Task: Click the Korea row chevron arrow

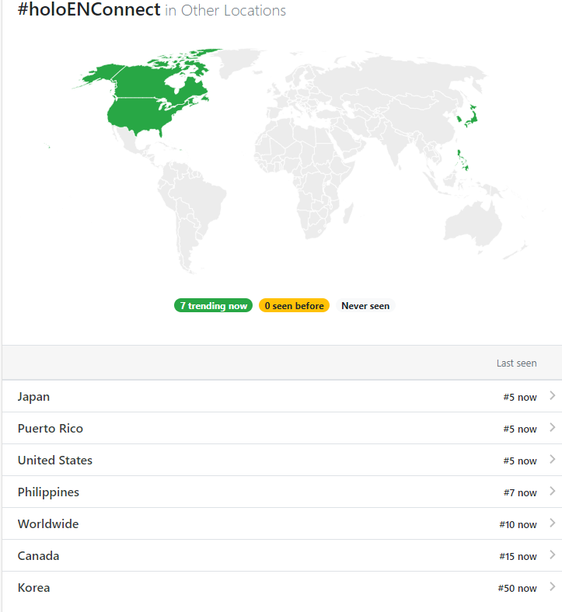Action: (552, 587)
